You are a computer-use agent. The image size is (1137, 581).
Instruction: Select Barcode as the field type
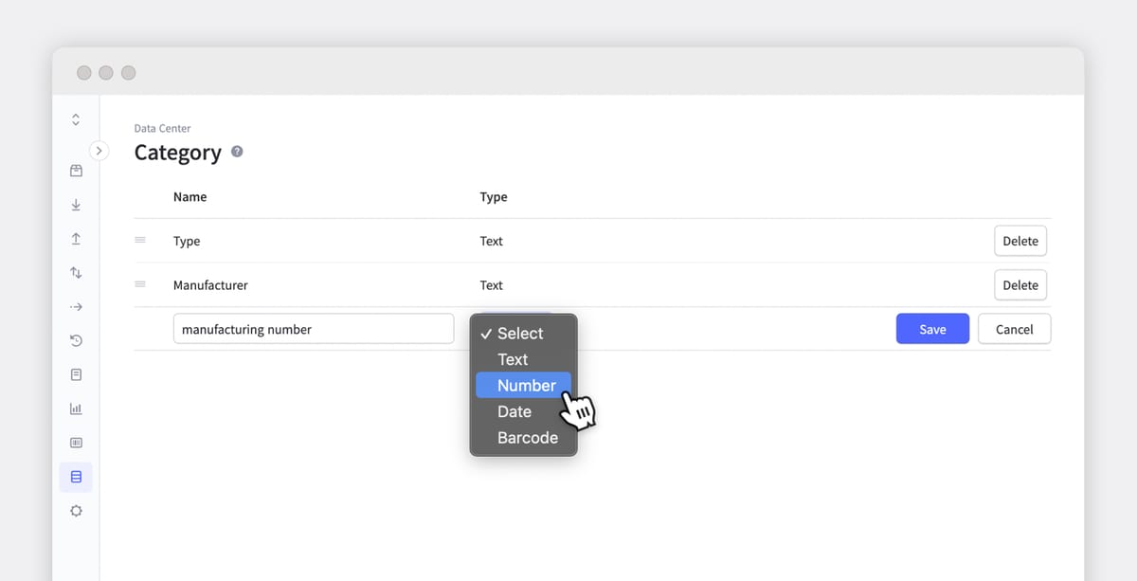pyautogui.click(x=528, y=437)
